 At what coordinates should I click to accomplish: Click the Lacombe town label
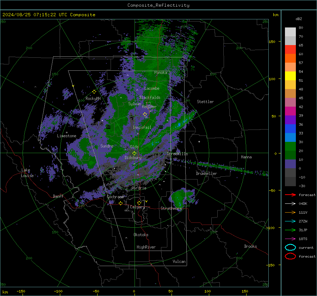point(152,88)
